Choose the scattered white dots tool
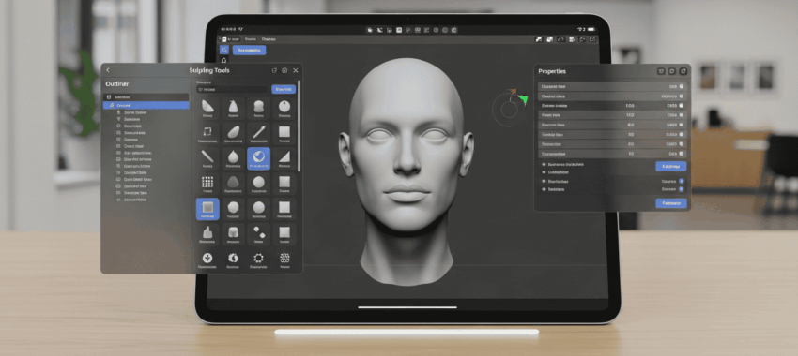798x356 pixels. click(x=258, y=234)
